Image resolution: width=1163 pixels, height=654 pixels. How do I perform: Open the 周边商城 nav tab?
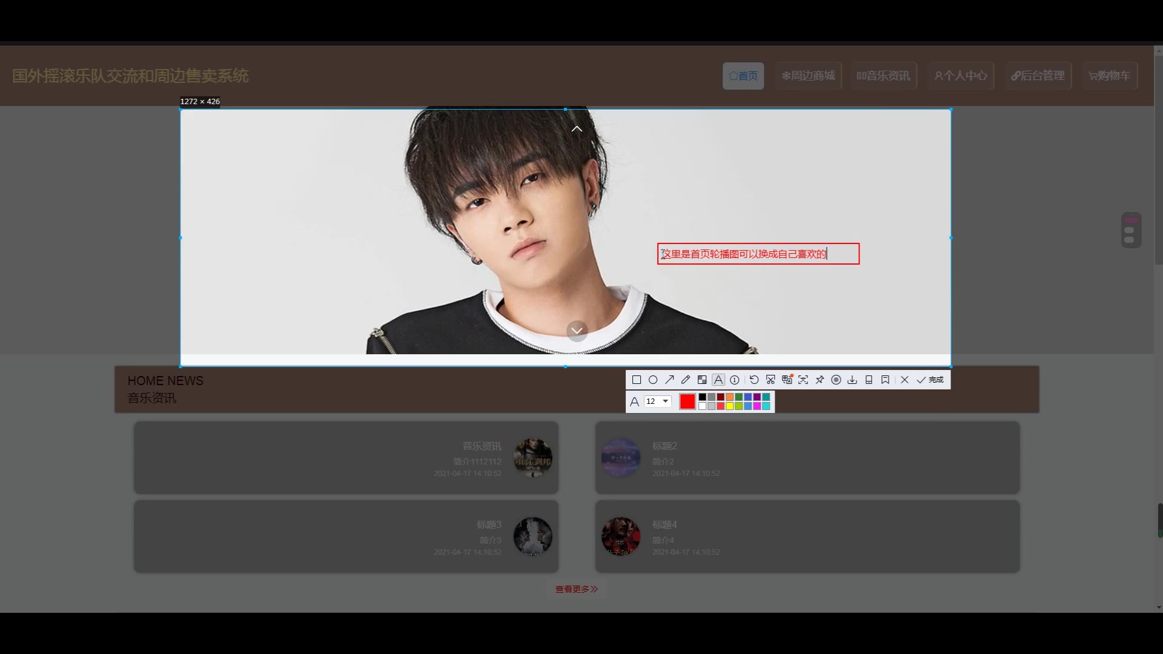[x=809, y=76]
